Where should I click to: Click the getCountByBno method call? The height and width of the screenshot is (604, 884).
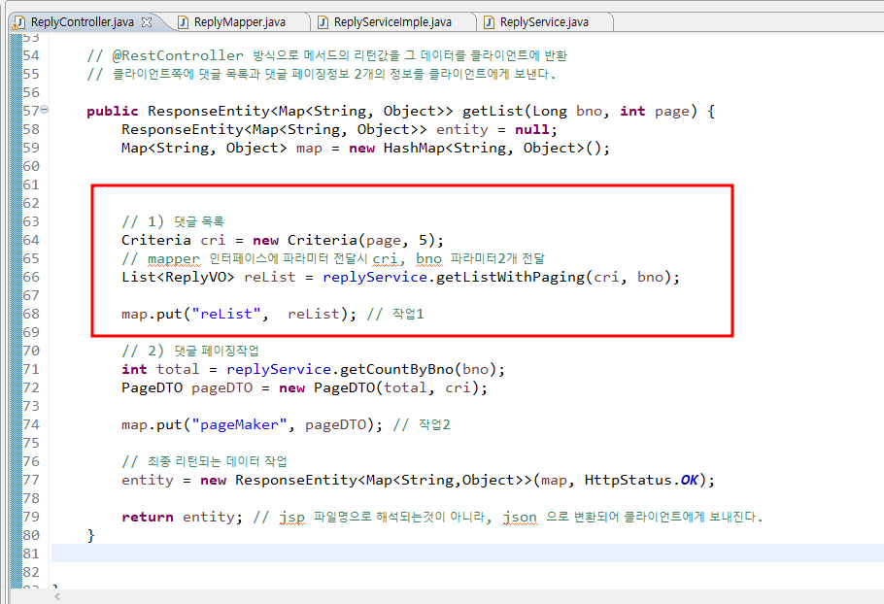397,369
